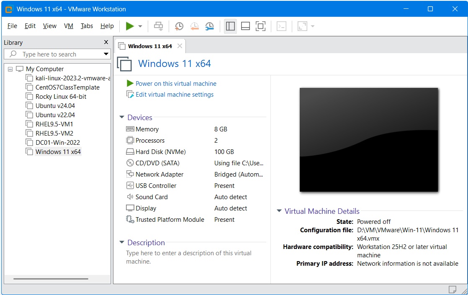
Task: Click the Powered off state text
Action: [x=374, y=222]
